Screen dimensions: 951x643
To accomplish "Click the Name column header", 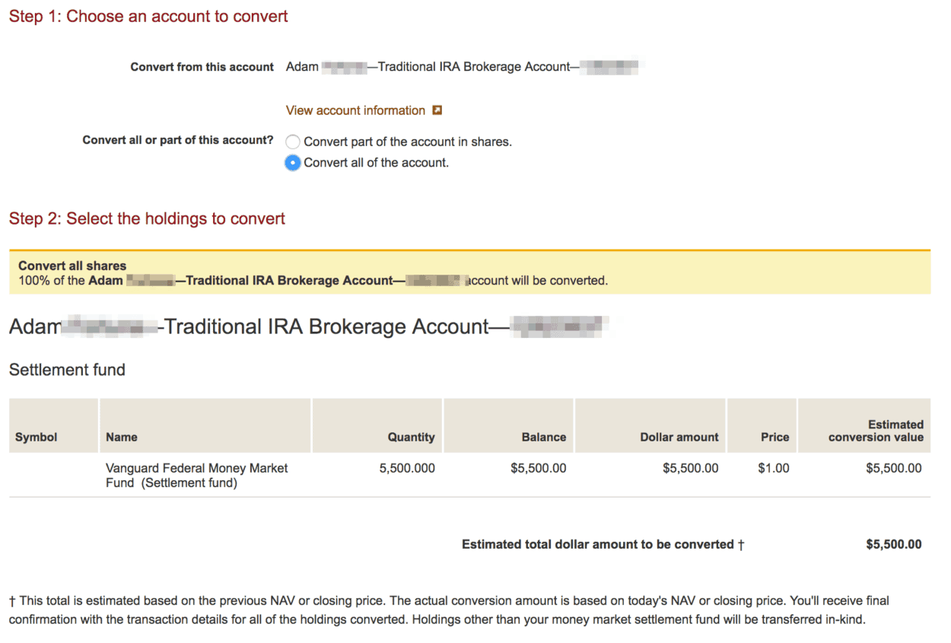I will click(120, 437).
